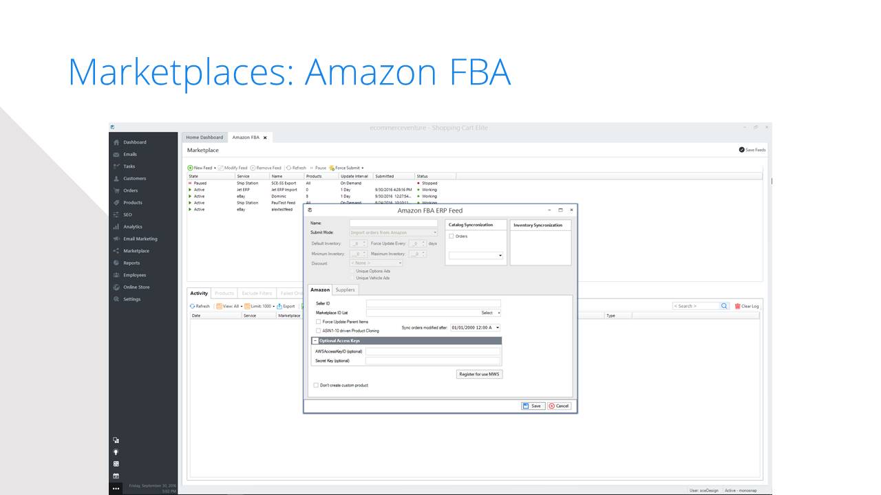The width and height of the screenshot is (881, 495).
Task: Toggle Unique Options Ads checkbox
Action: click(x=352, y=271)
